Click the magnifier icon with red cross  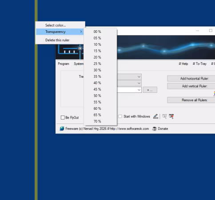171,116
